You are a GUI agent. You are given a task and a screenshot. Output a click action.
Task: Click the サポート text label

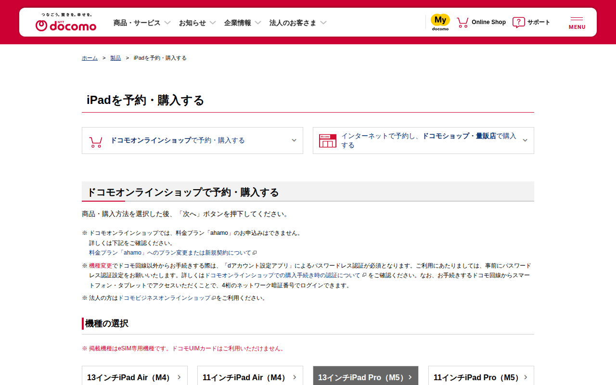tap(539, 22)
